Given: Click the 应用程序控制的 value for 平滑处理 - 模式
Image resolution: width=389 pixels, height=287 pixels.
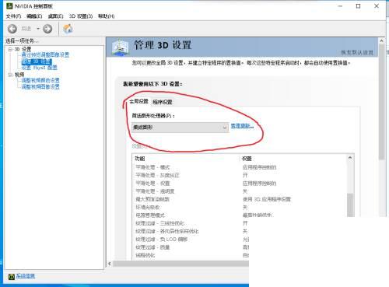Looking at the screenshot, I should click(259, 167).
